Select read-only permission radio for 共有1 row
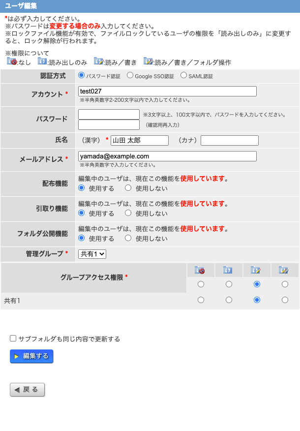 coord(229,300)
